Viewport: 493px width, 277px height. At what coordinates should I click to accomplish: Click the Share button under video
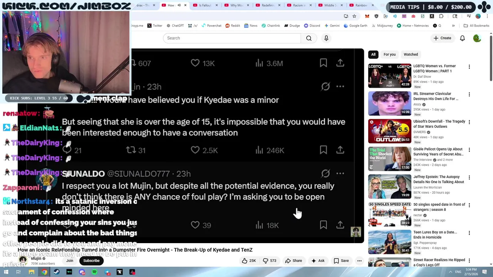(293, 260)
